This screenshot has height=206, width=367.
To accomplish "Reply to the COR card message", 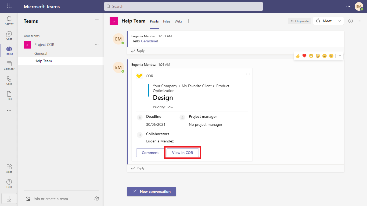I will pos(138,168).
